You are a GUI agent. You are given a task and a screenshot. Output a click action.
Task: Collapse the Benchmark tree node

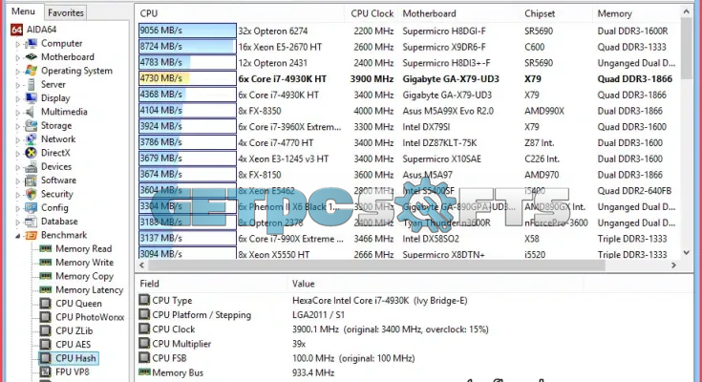pyautogui.click(x=18, y=236)
